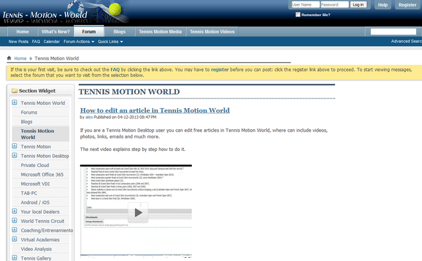Click the Section Widget folder icon

point(14,91)
